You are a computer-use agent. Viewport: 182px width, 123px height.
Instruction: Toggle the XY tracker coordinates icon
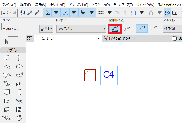[x=83, y=13]
